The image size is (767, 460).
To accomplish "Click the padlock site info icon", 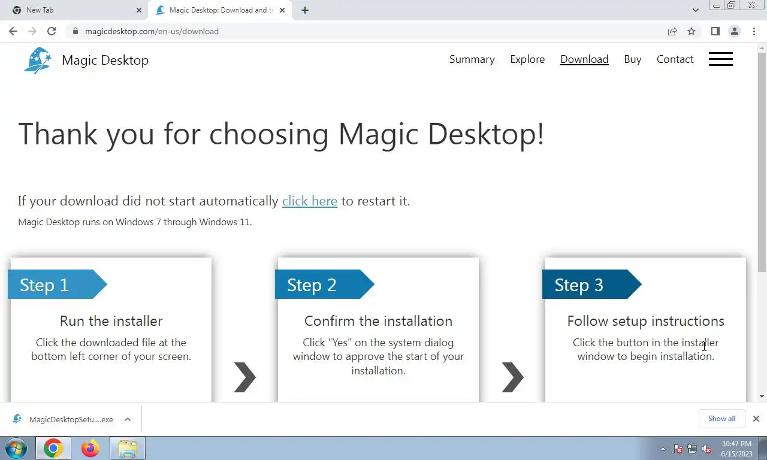I will (75, 31).
